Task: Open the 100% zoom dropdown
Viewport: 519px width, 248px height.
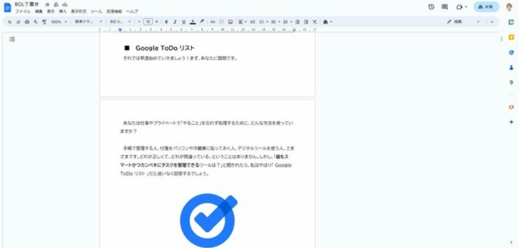Action: click(59, 22)
